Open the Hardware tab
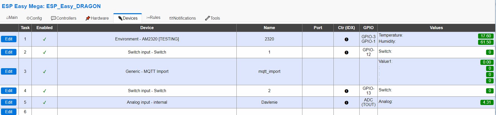 pyautogui.click(x=97, y=18)
